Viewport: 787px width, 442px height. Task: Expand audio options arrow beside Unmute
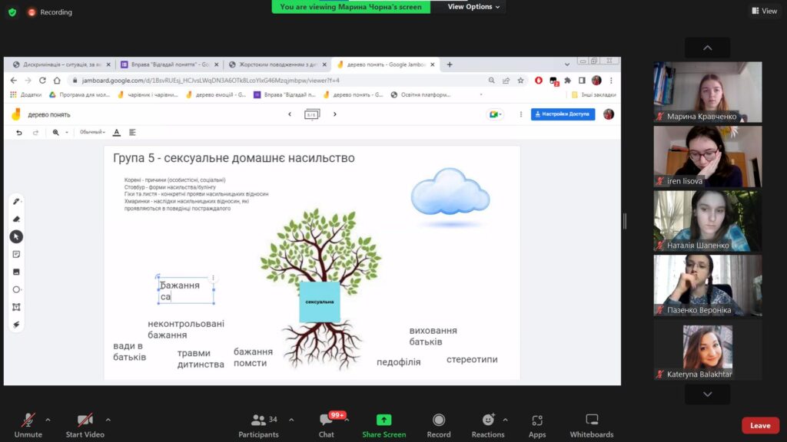pyautogui.click(x=48, y=420)
